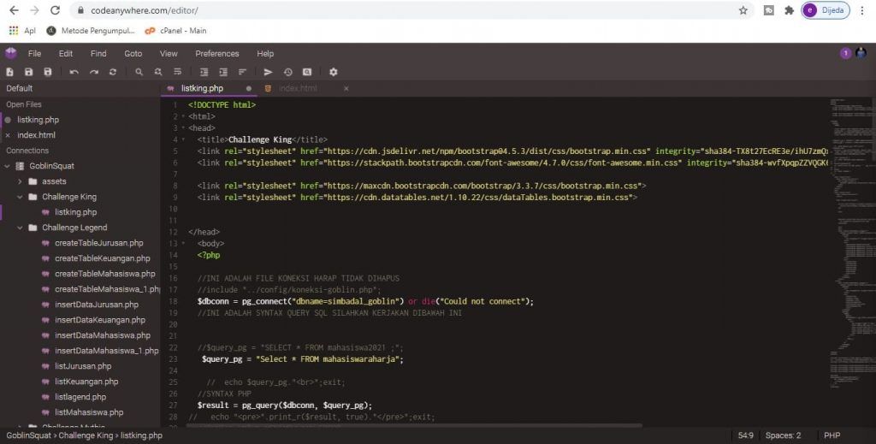Click the PHP language mode in status bar

pyautogui.click(x=831, y=435)
